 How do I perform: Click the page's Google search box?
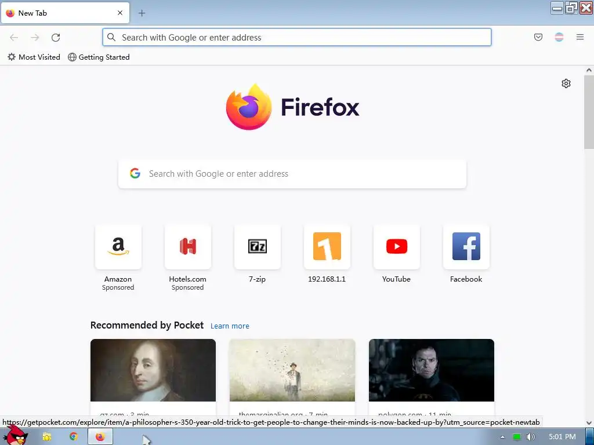(x=292, y=174)
